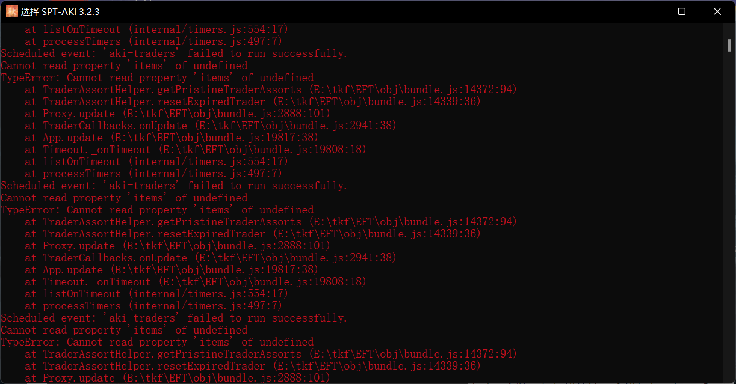
Task: Click the topmost 'at listOnTimeout' console line
Action: (x=156, y=29)
